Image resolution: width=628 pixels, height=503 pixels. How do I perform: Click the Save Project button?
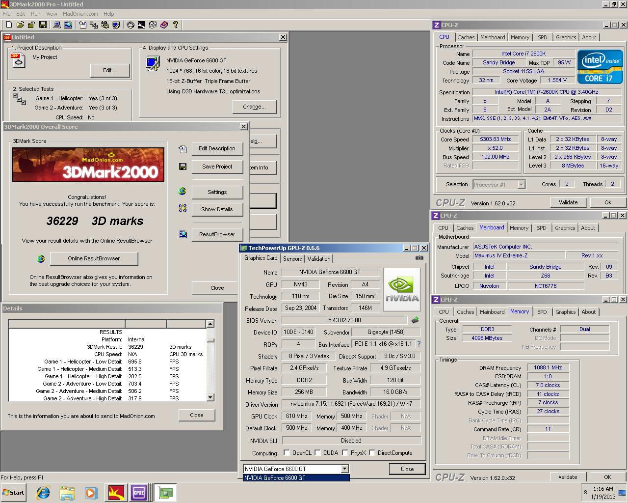(x=217, y=167)
